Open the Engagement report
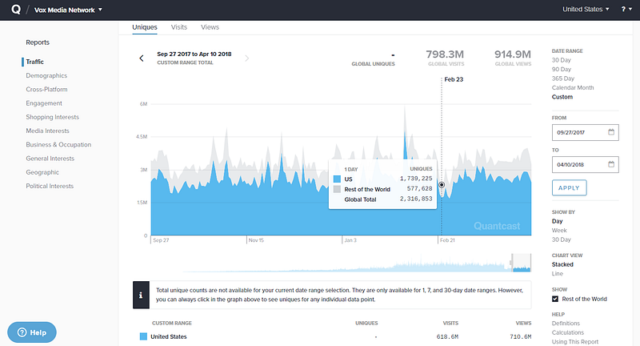 click(44, 103)
